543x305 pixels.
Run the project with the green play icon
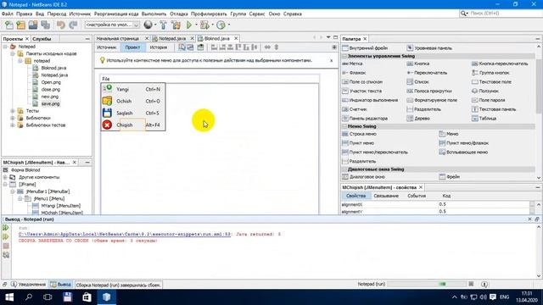pyautogui.click(x=189, y=25)
